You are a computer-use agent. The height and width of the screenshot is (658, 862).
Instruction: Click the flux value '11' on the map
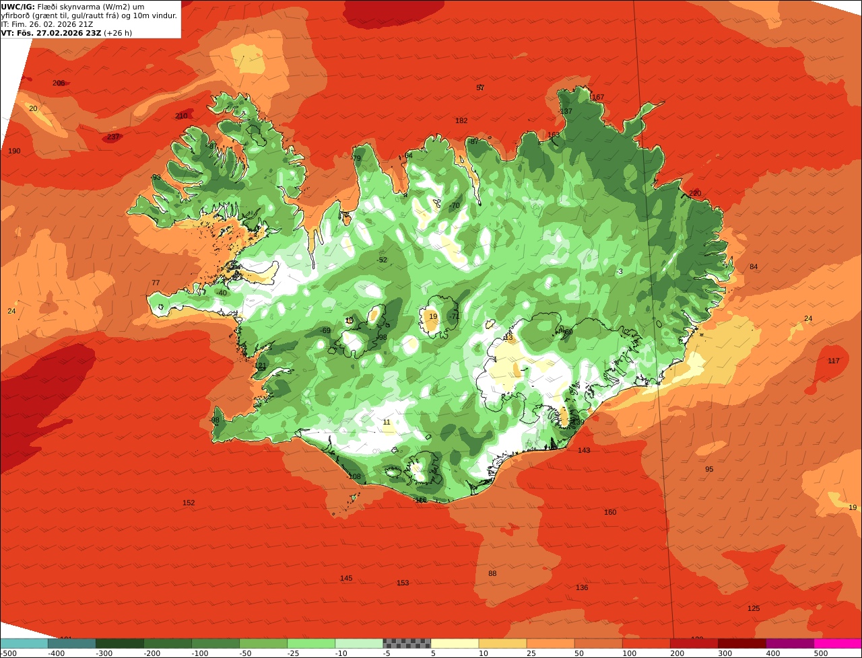387,422
